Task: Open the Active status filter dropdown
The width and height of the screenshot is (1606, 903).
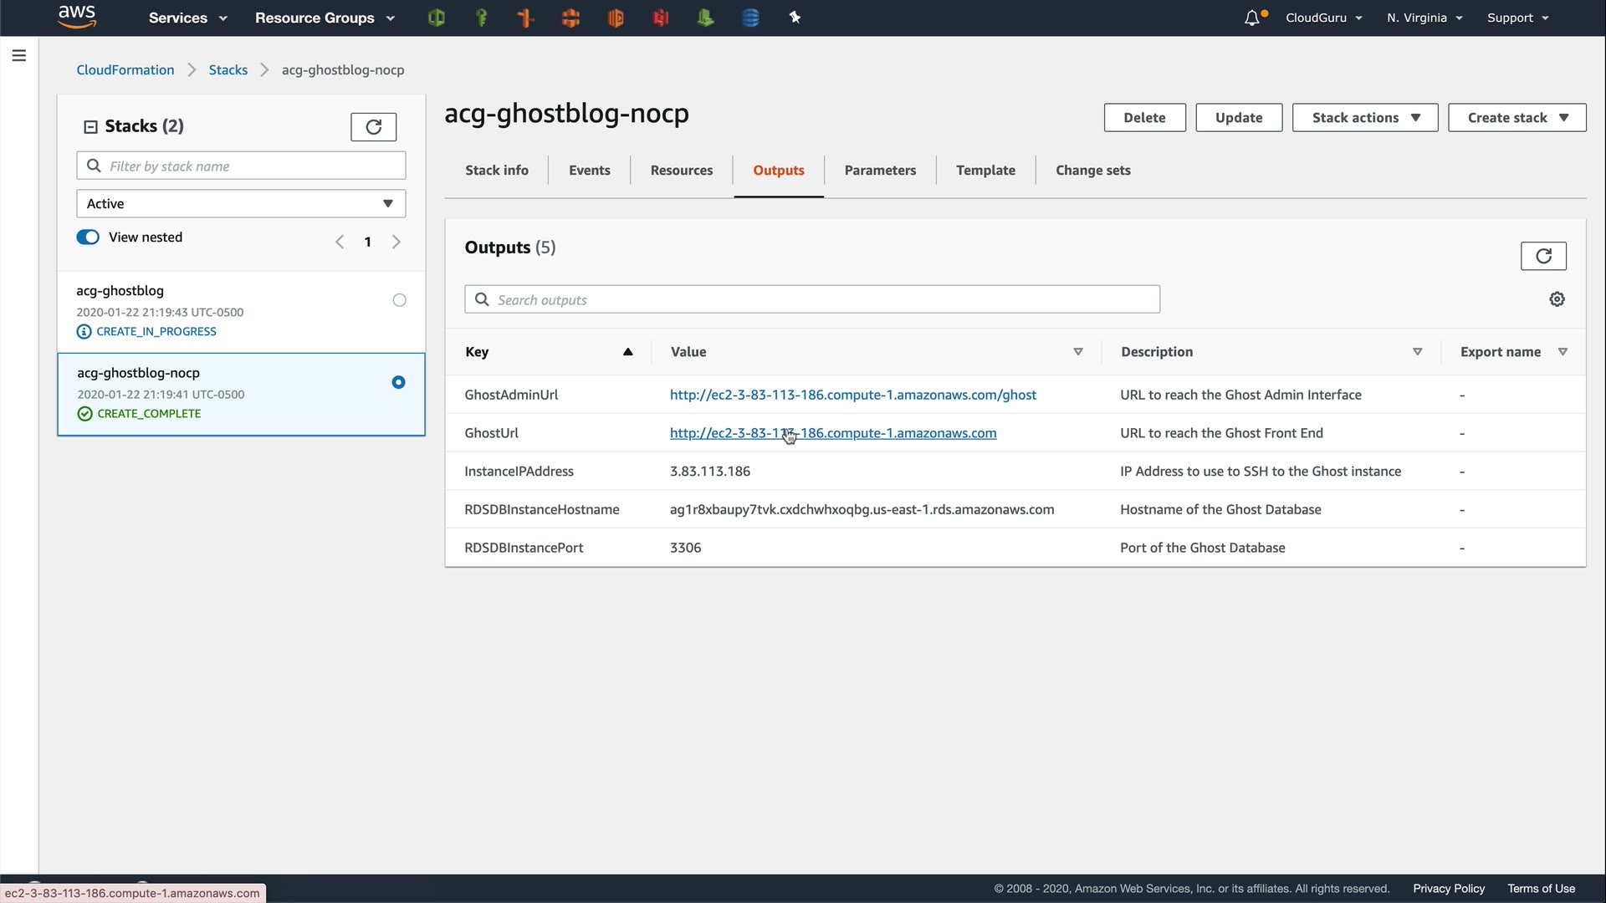Action: click(x=241, y=204)
